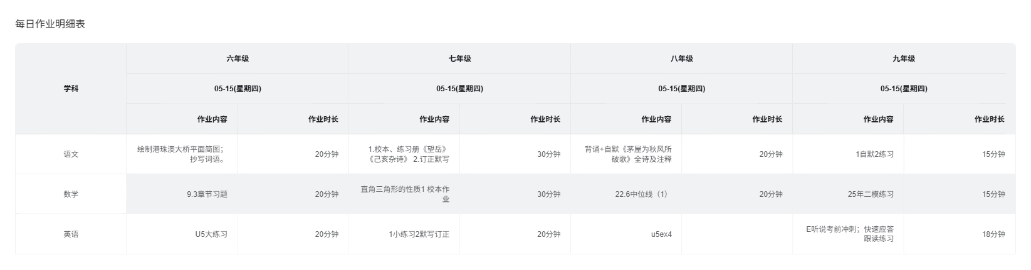Select the 05-15(星期四) date under 九年级

[904, 89]
